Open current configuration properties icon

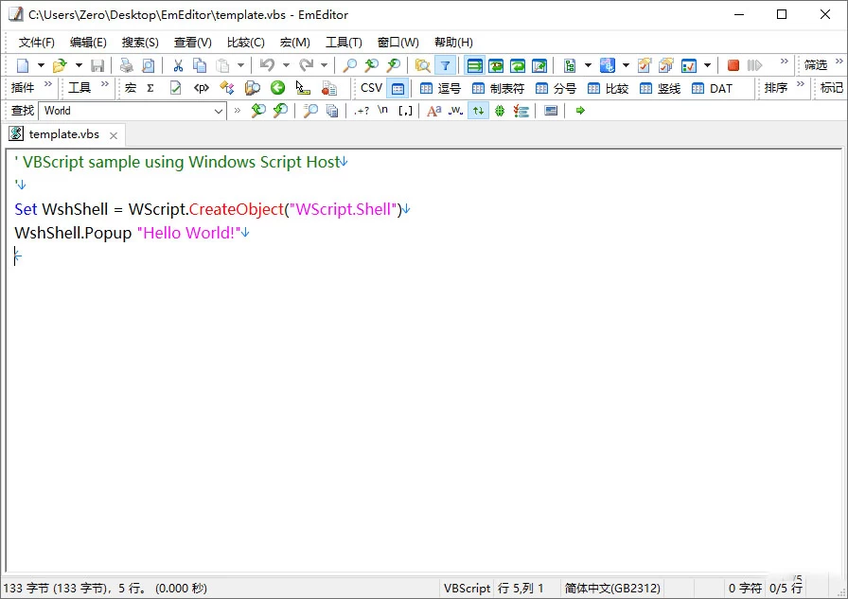pyautogui.click(x=645, y=65)
